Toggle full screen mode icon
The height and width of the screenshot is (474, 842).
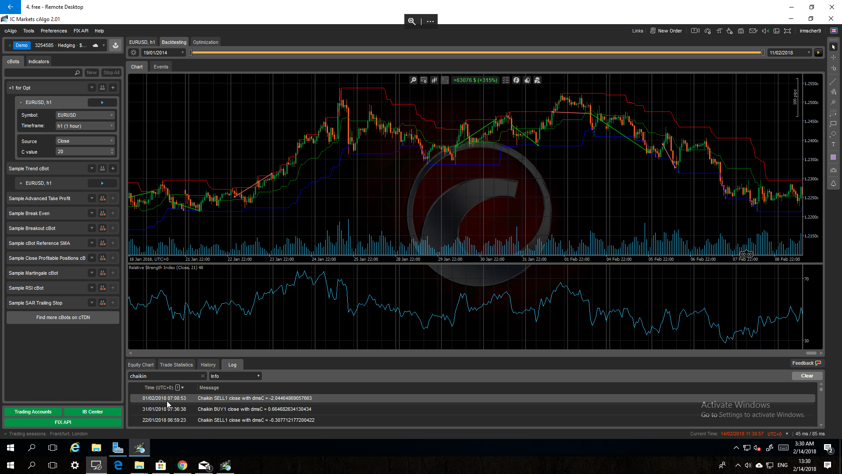coord(787,31)
